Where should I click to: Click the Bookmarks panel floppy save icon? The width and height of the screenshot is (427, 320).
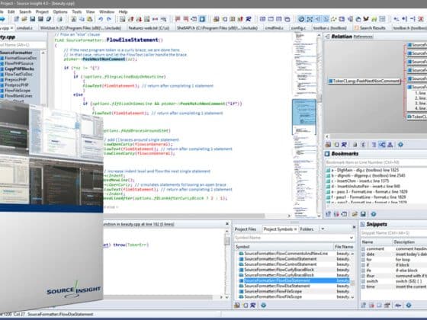363,214
